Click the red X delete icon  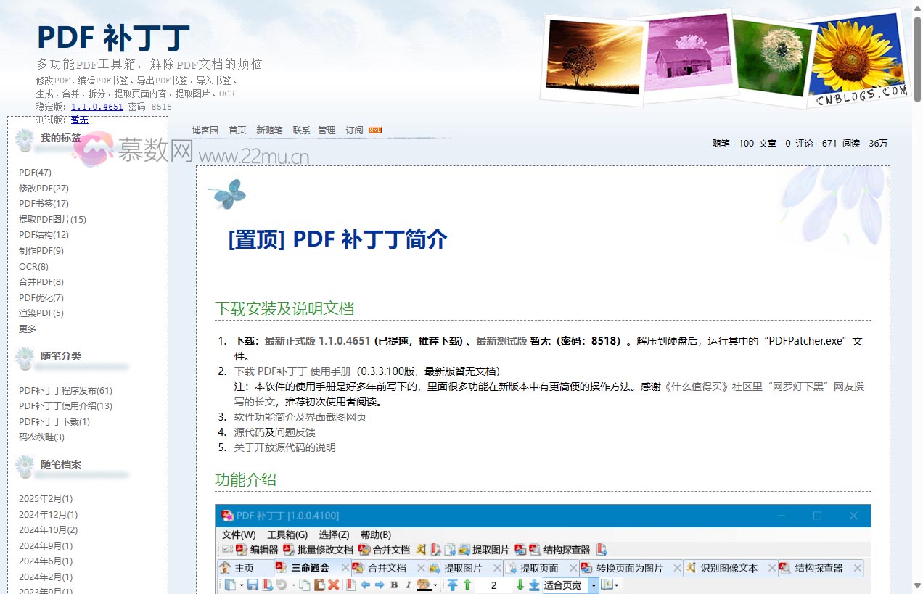coord(334,584)
